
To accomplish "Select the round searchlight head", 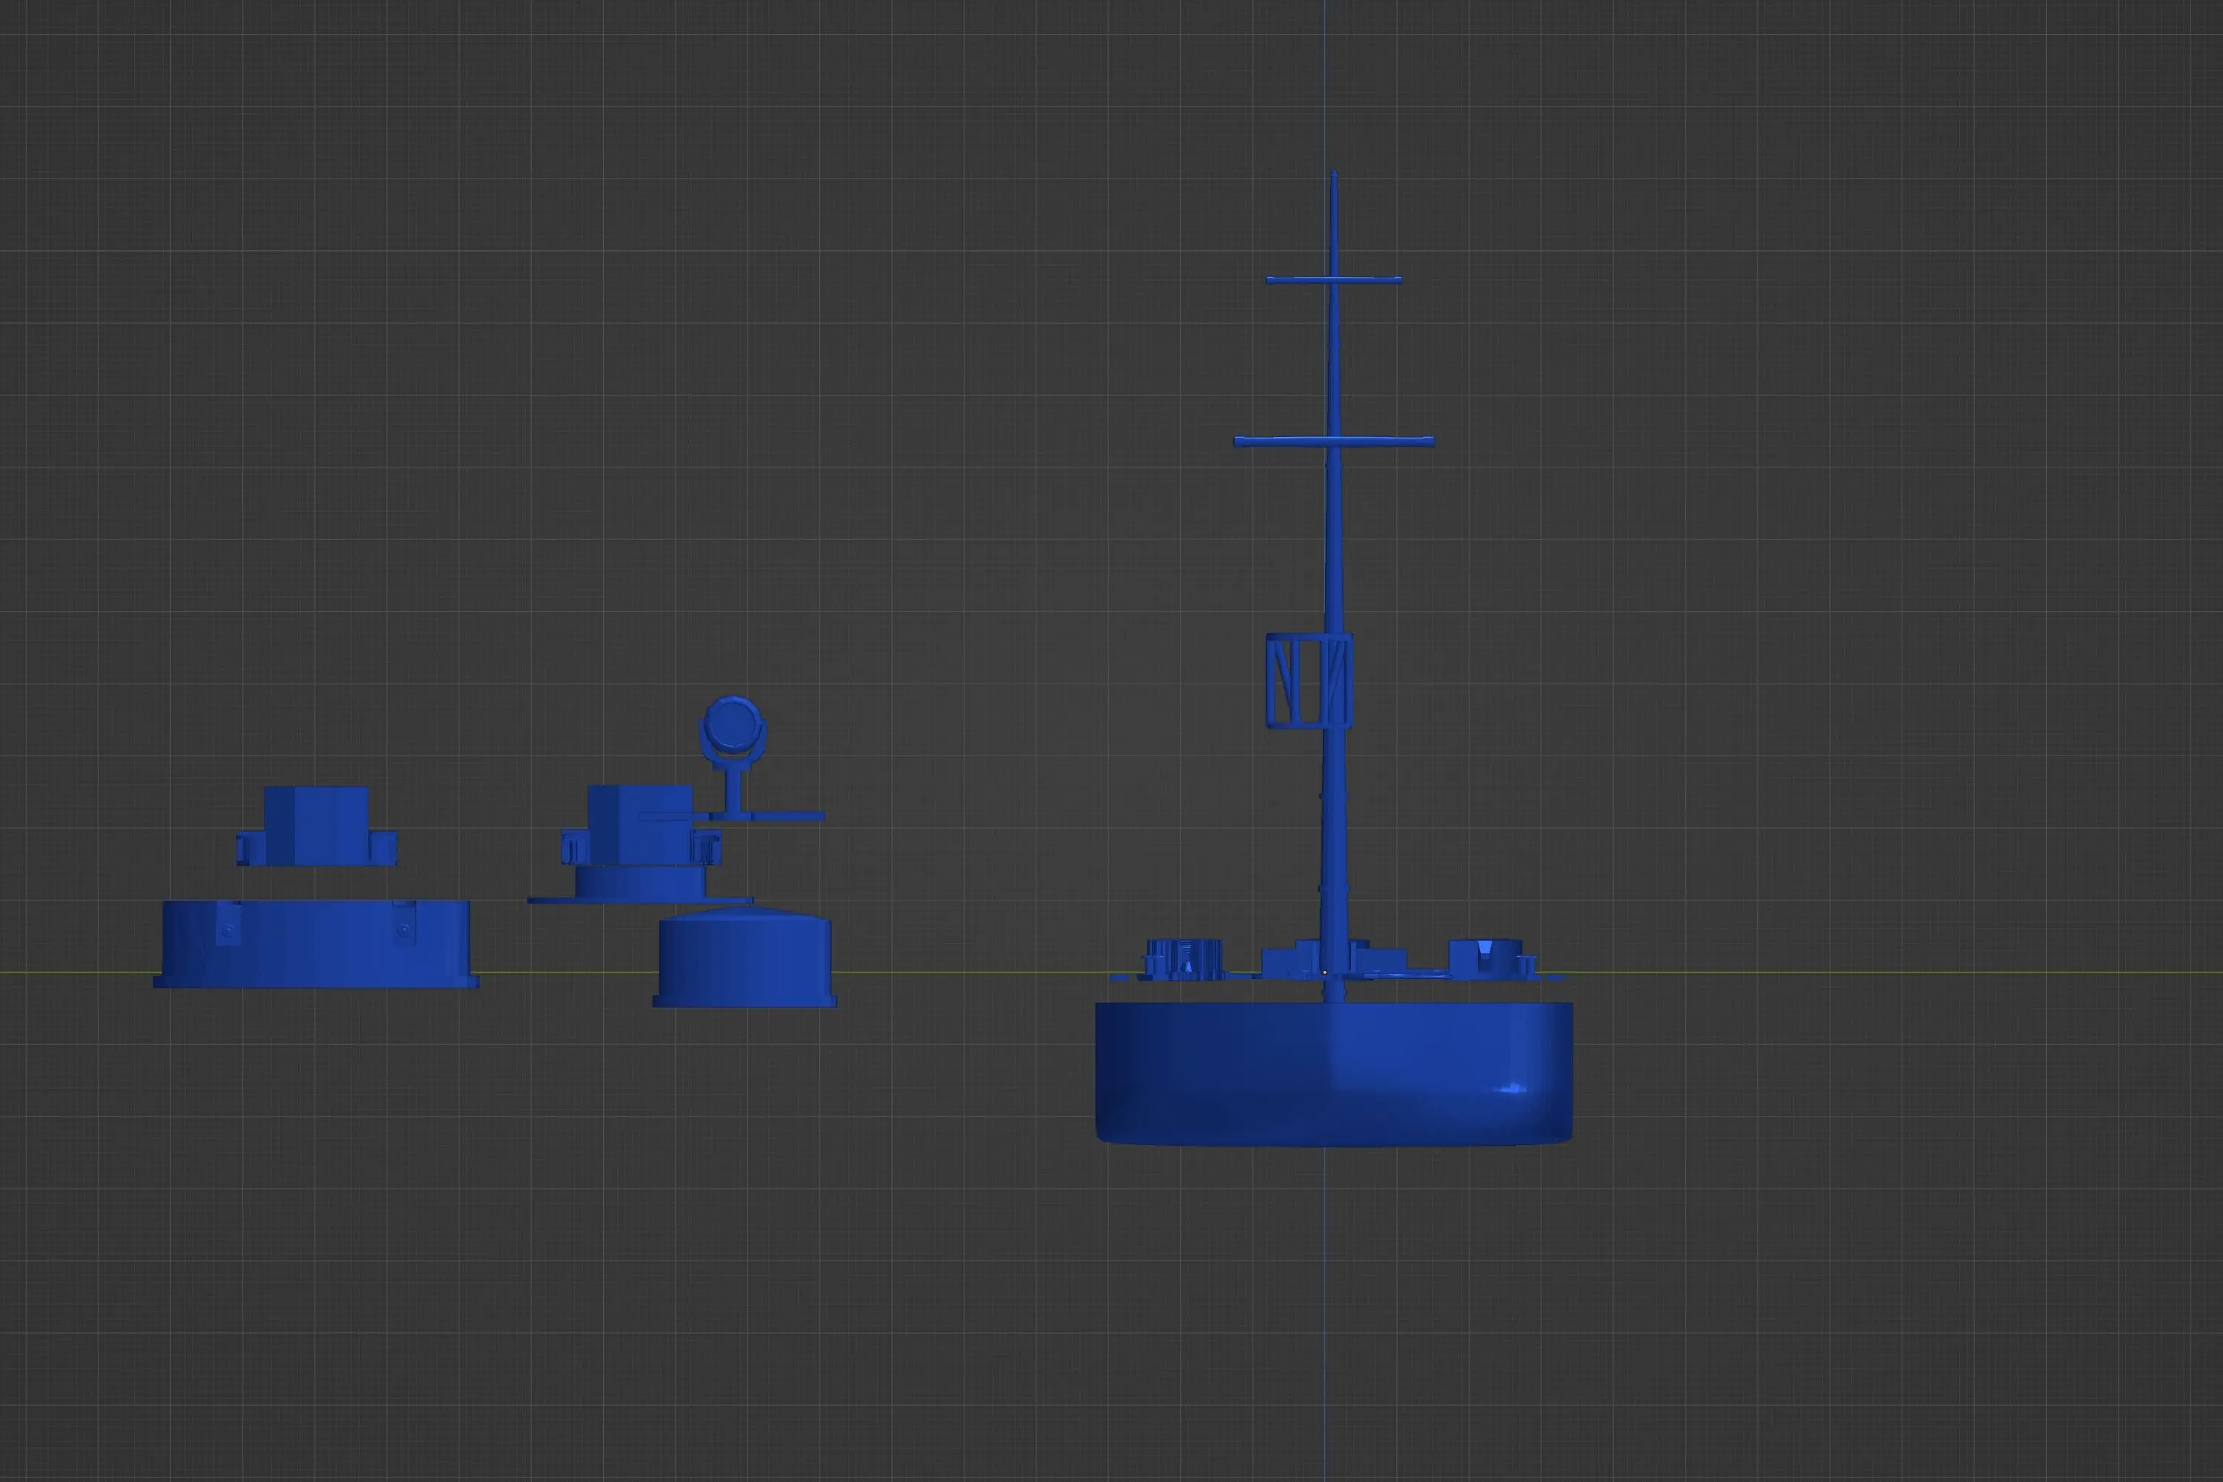I will click(x=732, y=726).
